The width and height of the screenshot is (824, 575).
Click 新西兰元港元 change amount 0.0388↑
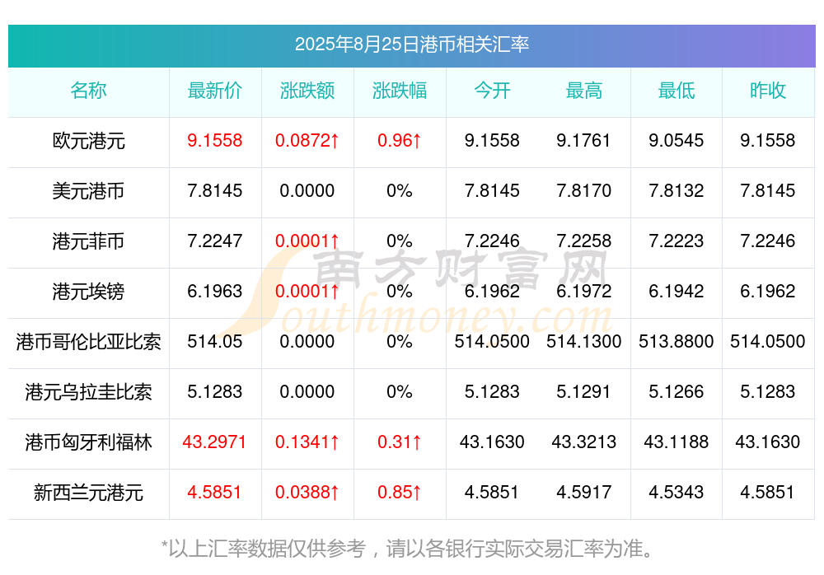pos(307,492)
